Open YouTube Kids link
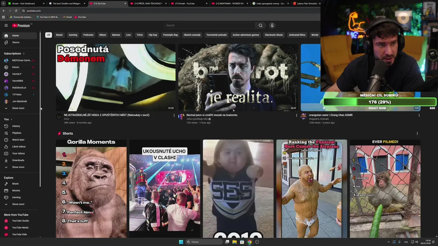 [19, 234]
